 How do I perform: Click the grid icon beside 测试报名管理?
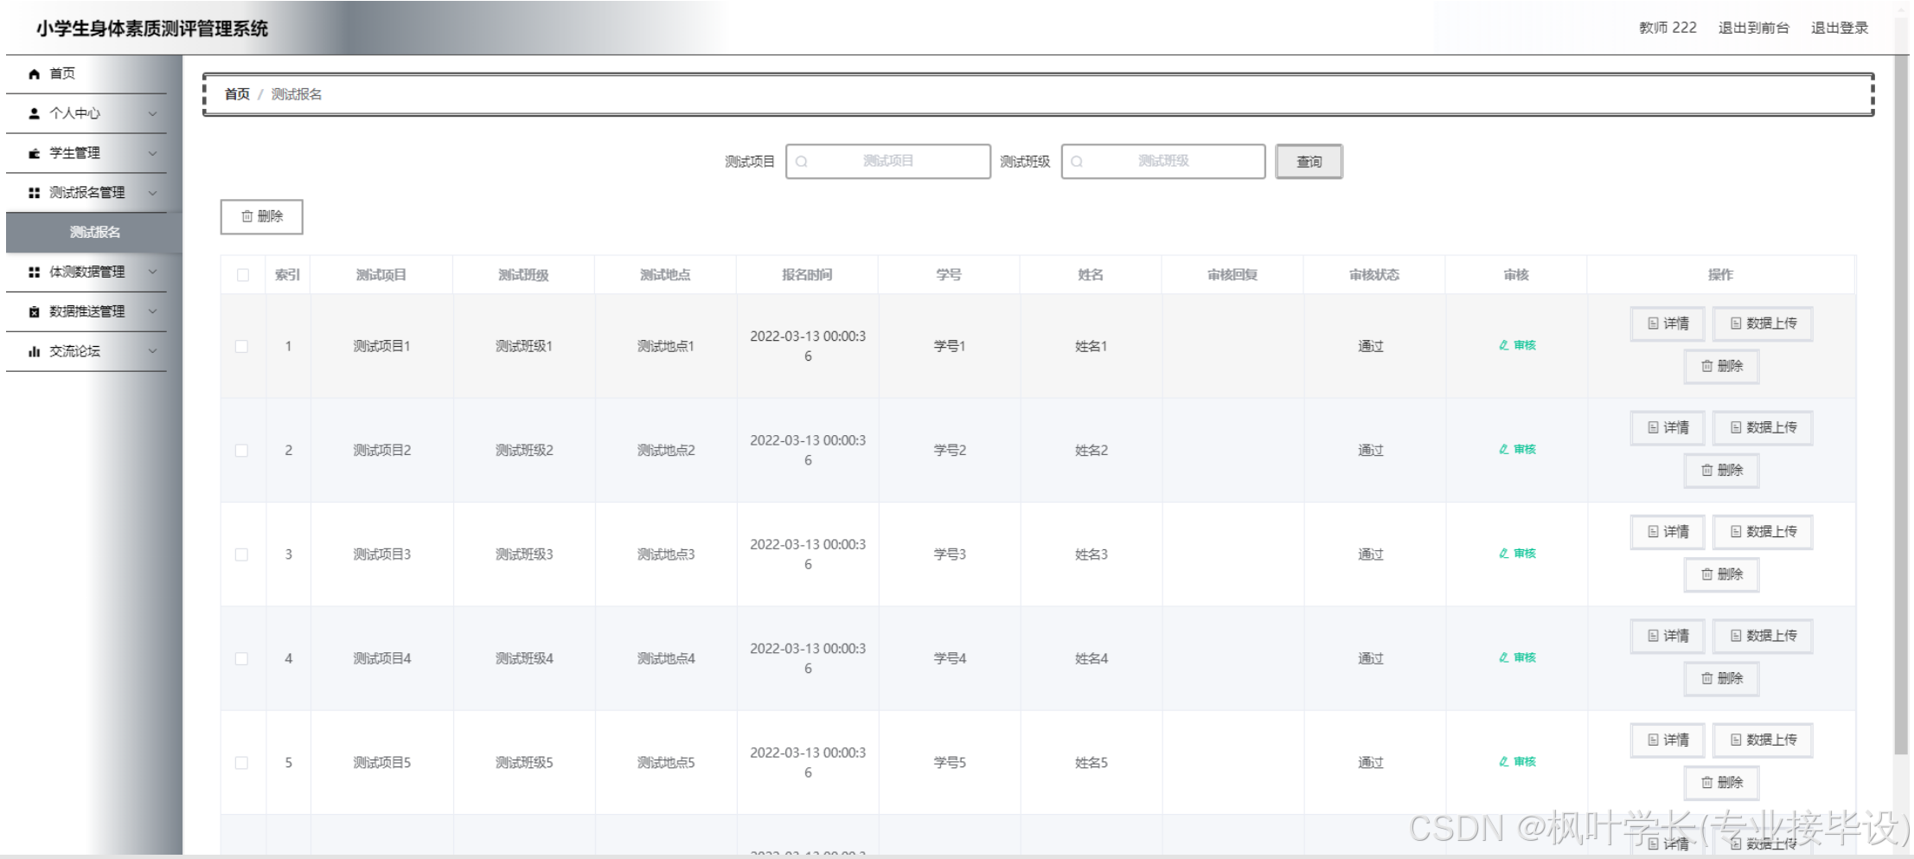34,193
